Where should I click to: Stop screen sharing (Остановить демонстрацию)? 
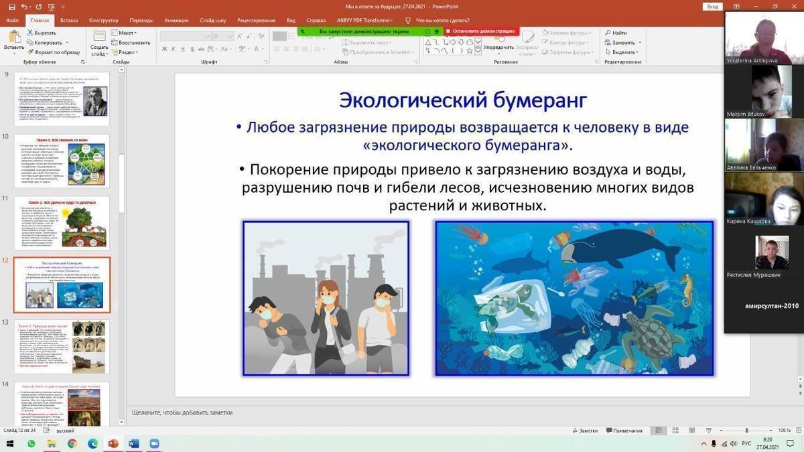[x=480, y=31]
